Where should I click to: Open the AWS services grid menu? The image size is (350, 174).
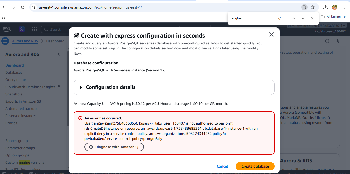(35, 29)
